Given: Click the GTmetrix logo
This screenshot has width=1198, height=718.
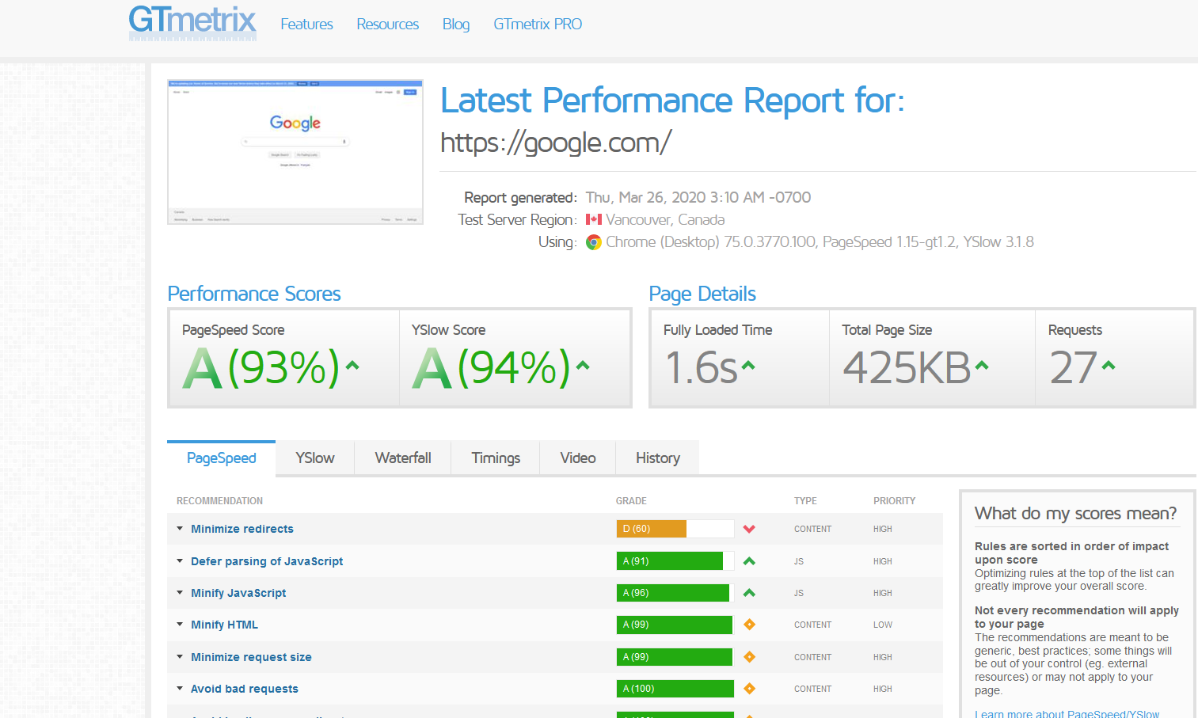Looking at the screenshot, I should [192, 22].
